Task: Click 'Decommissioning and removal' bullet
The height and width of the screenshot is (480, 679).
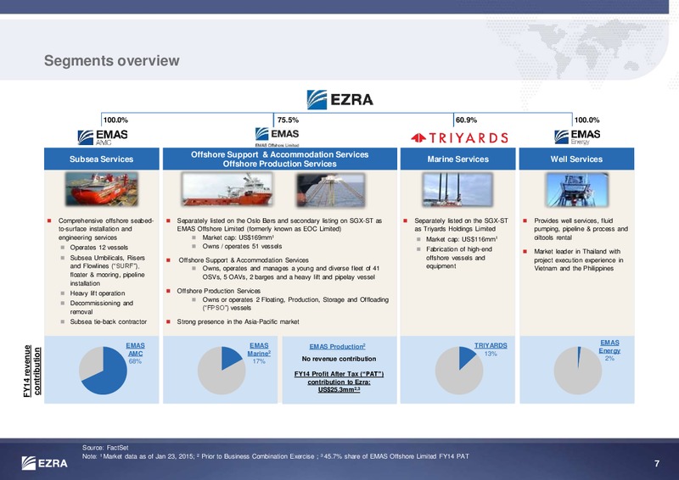Action: [x=101, y=307]
